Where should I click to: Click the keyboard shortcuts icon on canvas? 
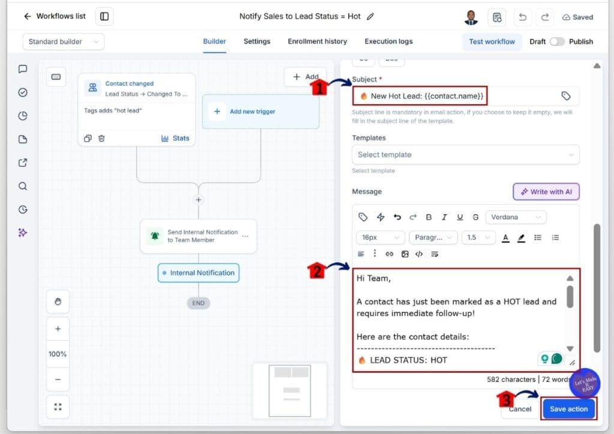coord(56,77)
